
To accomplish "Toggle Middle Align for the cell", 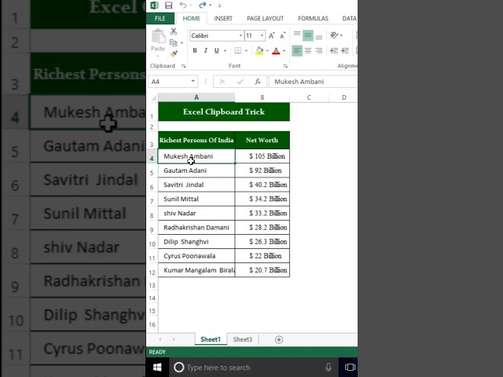I will coord(308,35).
